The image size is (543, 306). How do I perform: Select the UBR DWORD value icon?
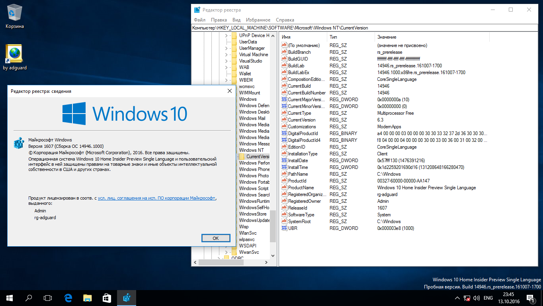click(284, 228)
